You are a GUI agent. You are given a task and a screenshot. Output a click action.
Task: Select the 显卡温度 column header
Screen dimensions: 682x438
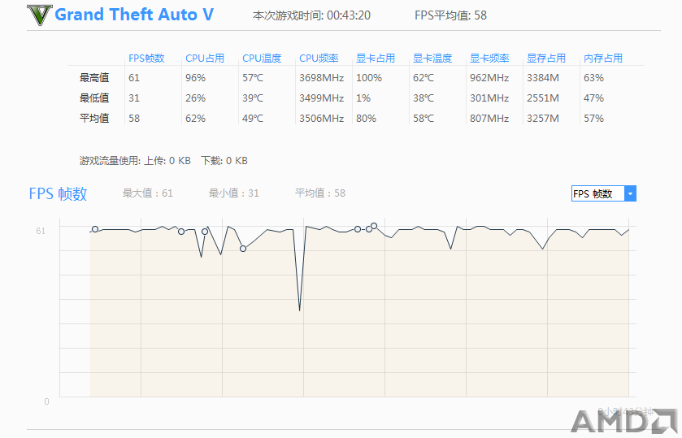432,59
